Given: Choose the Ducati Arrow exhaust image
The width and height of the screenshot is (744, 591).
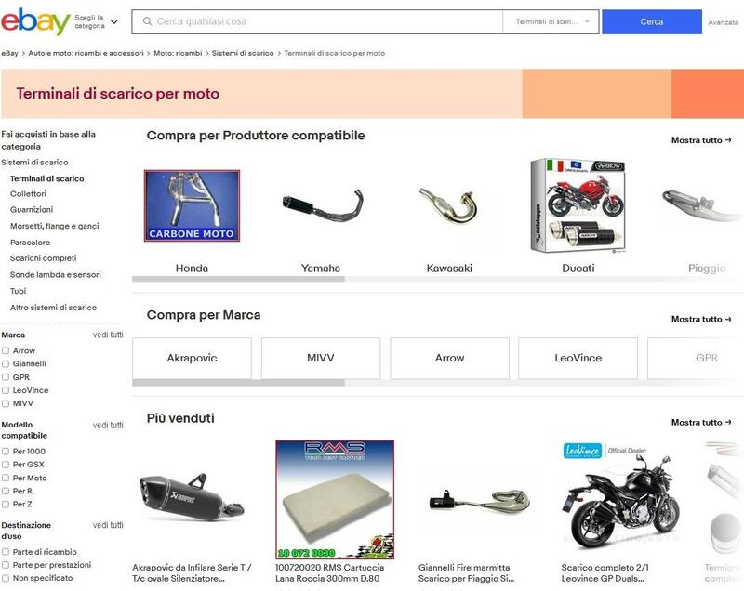Looking at the screenshot, I should pyautogui.click(x=578, y=205).
